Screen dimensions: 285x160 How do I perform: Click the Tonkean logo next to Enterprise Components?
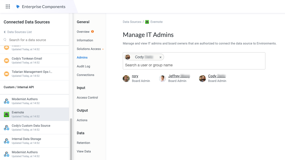(x=18, y=7)
